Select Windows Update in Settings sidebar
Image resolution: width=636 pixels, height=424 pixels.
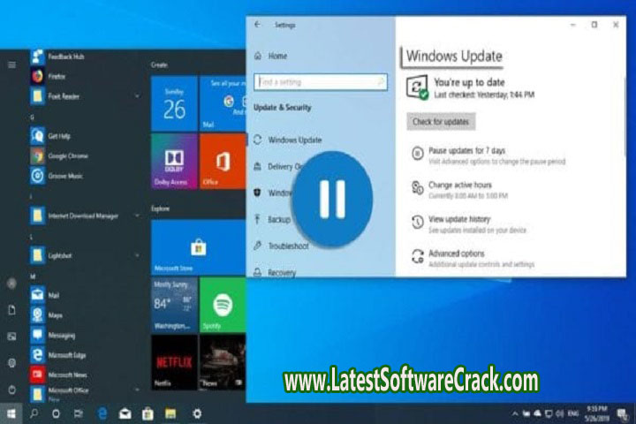pyautogui.click(x=294, y=140)
